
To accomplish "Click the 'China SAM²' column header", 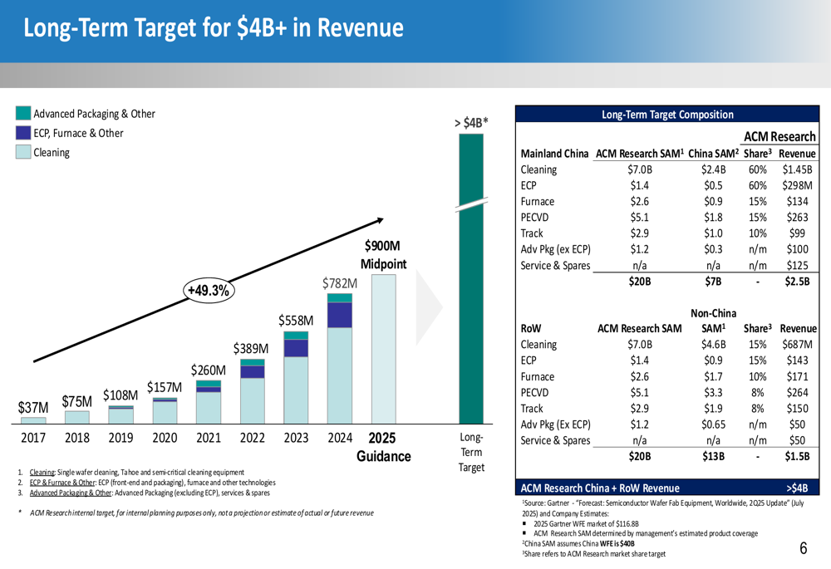I will click(713, 154).
